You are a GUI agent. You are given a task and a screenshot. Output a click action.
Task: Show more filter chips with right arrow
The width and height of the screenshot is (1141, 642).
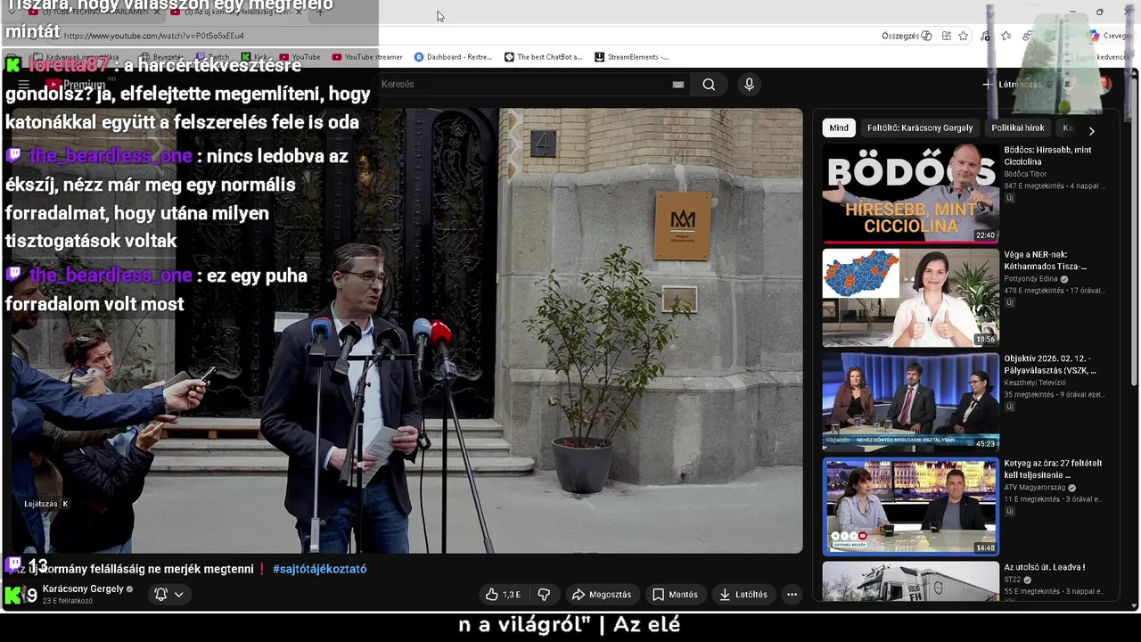click(x=1091, y=131)
